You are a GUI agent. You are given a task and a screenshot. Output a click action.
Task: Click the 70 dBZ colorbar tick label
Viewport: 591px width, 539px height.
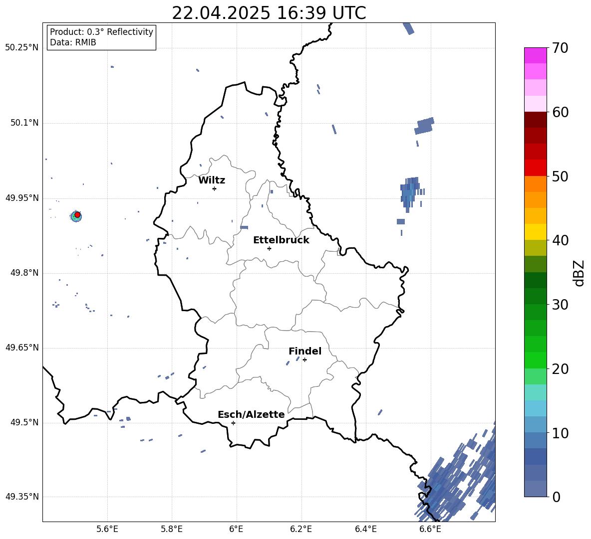(x=560, y=48)
